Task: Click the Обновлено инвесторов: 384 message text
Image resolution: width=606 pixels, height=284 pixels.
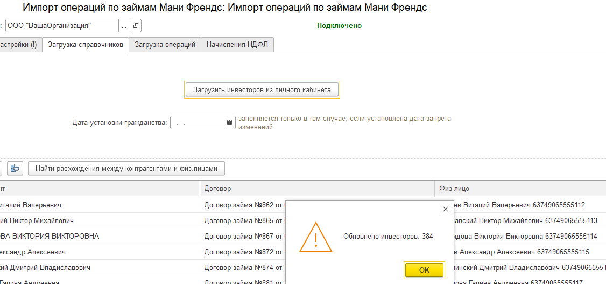Action: (x=388, y=236)
